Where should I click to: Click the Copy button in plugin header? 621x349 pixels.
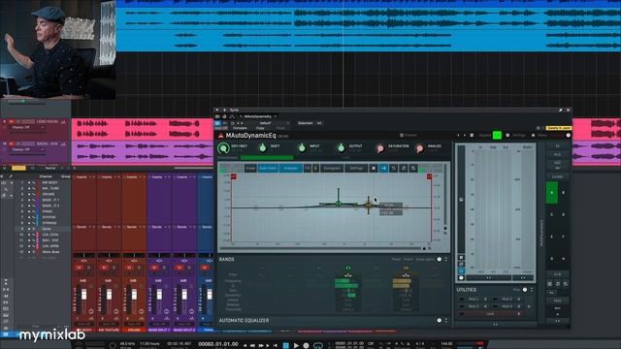[x=260, y=128]
